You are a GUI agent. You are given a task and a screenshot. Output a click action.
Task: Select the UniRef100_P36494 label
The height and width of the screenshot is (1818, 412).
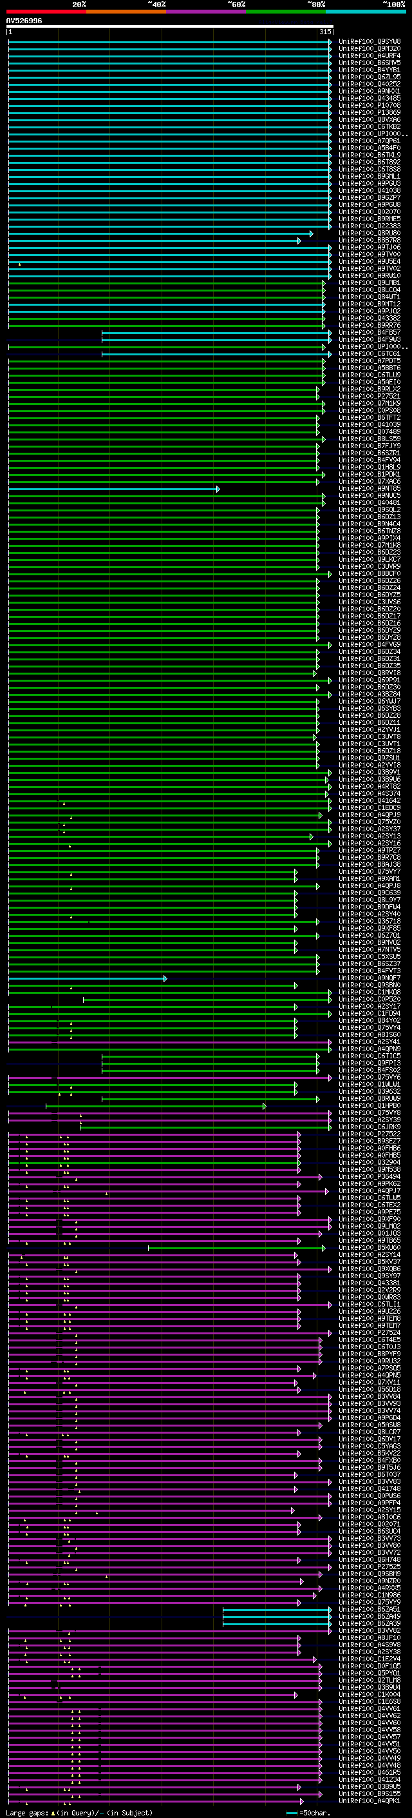tap(370, 1177)
